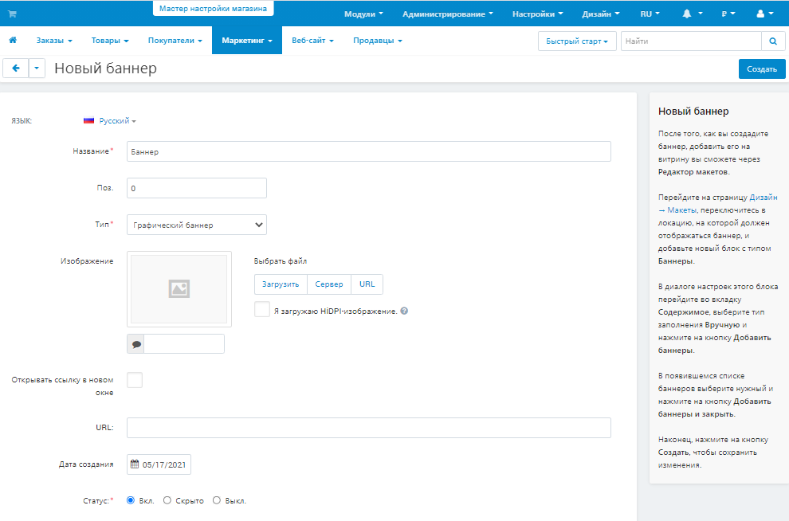This screenshot has height=521, width=789.
Task: Click the search magnifier button
Action: 772,41
